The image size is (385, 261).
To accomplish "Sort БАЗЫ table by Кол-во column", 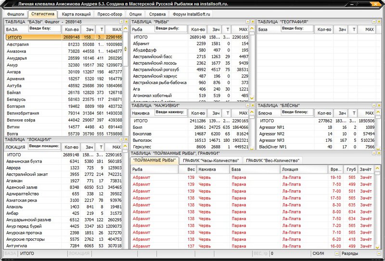I will pyautogui.click(x=71, y=29).
